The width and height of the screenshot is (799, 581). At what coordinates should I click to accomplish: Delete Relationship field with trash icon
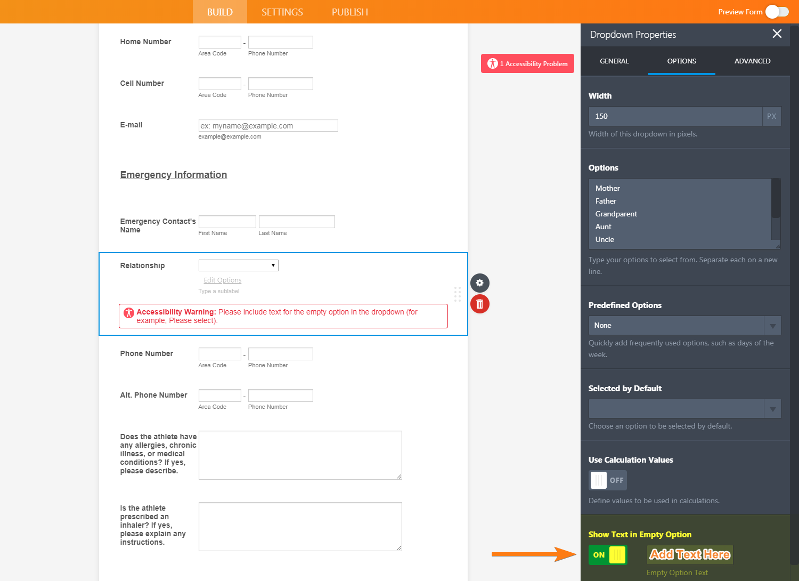click(479, 304)
